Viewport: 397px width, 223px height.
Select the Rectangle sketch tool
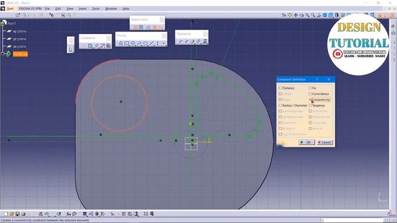tap(127, 43)
